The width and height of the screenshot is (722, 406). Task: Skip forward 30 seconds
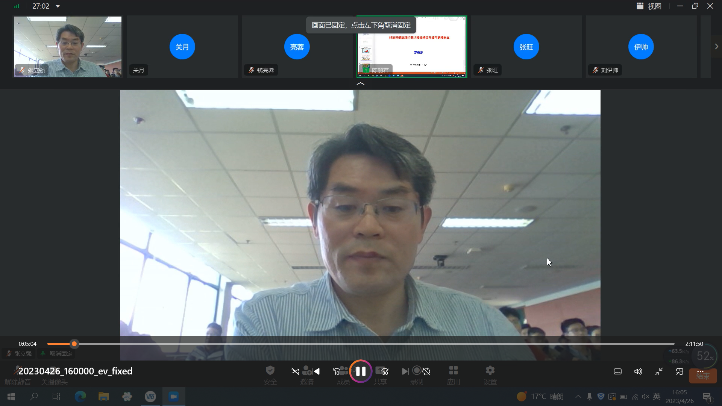pyautogui.click(x=385, y=371)
